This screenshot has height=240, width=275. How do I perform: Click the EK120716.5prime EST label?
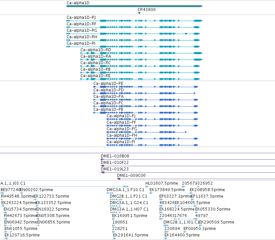click(22, 235)
